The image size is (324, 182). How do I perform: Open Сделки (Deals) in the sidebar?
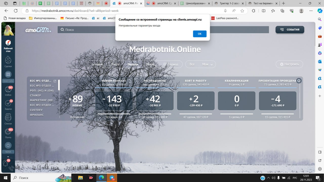point(8,61)
